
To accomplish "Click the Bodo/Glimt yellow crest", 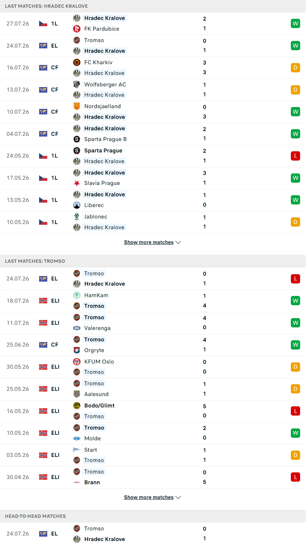I will (x=77, y=406).
